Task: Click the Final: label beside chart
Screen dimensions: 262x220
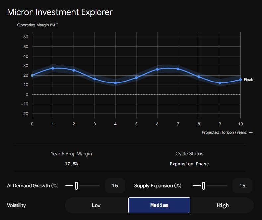Action: (x=248, y=80)
